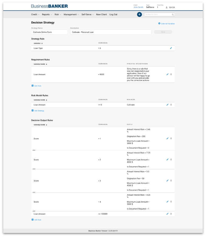Open the John Smith client link
206x237 pixels.
[138, 7]
